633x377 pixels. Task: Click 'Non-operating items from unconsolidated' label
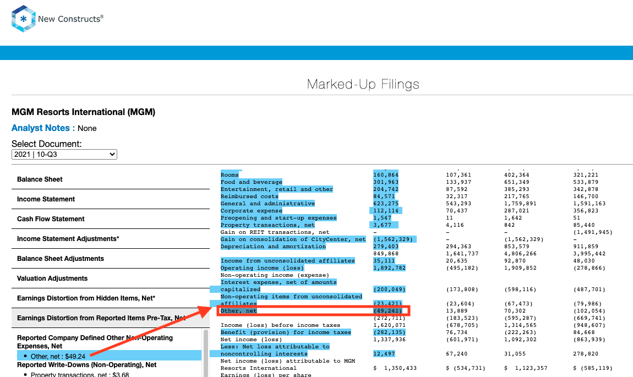click(x=291, y=297)
